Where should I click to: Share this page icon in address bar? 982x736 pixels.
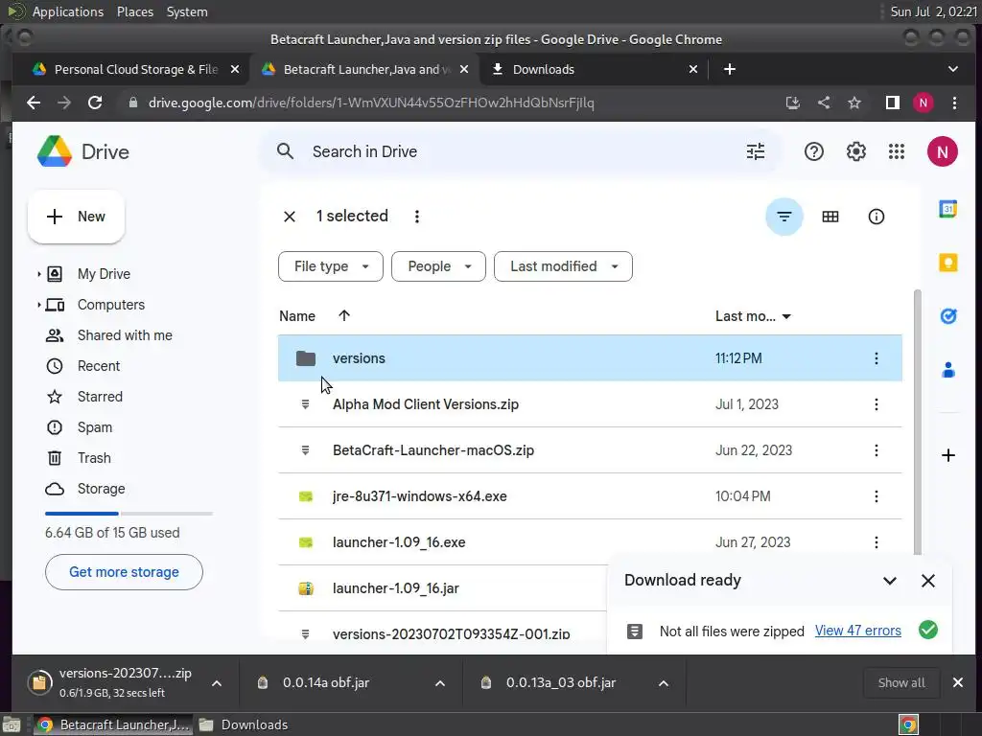pos(824,103)
